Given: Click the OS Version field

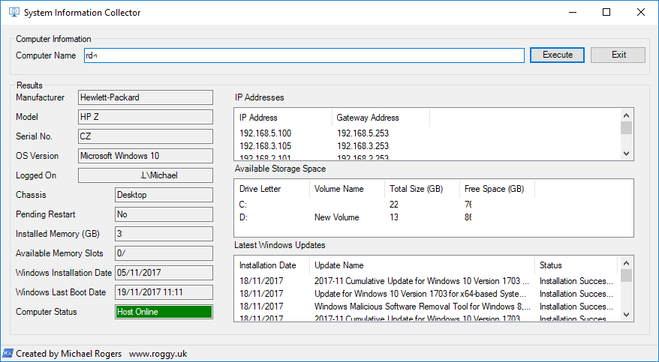Looking at the screenshot, I should pos(146,156).
